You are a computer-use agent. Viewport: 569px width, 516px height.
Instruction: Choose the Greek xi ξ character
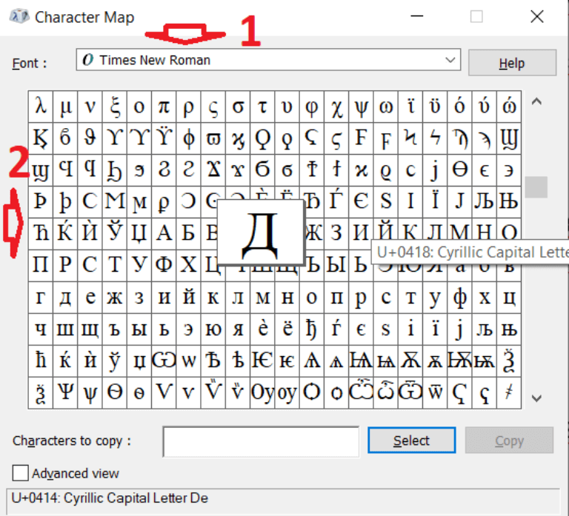pyautogui.click(x=115, y=107)
